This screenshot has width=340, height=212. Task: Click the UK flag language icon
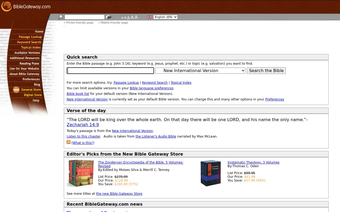tap(150, 17)
